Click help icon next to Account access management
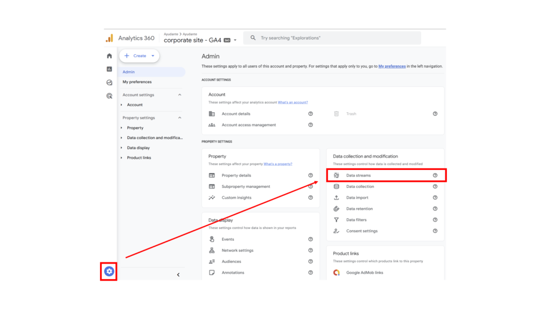The height and width of the screenshot is (309, 550). (310, 124)
